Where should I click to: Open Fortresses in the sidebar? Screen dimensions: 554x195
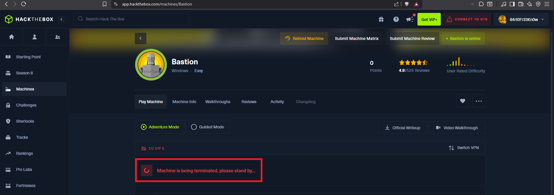(x=34, y=186)
